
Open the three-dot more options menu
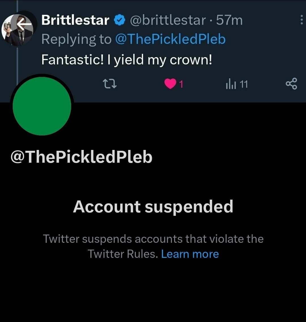pos(301,20)
